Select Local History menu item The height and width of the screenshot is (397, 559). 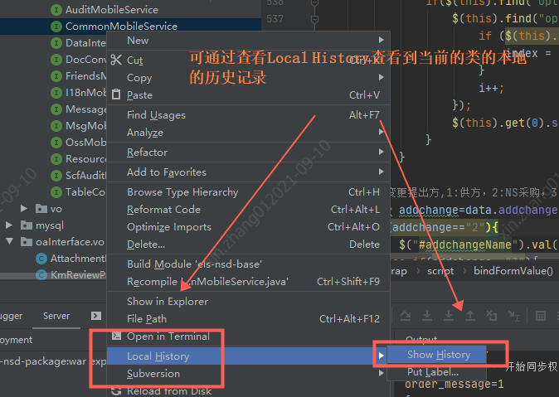[249, 356]
